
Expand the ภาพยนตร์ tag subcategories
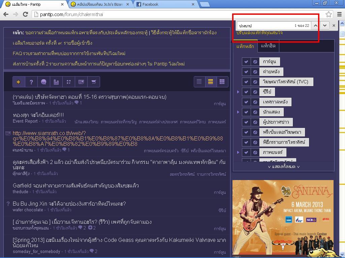[x=238, y=152]
